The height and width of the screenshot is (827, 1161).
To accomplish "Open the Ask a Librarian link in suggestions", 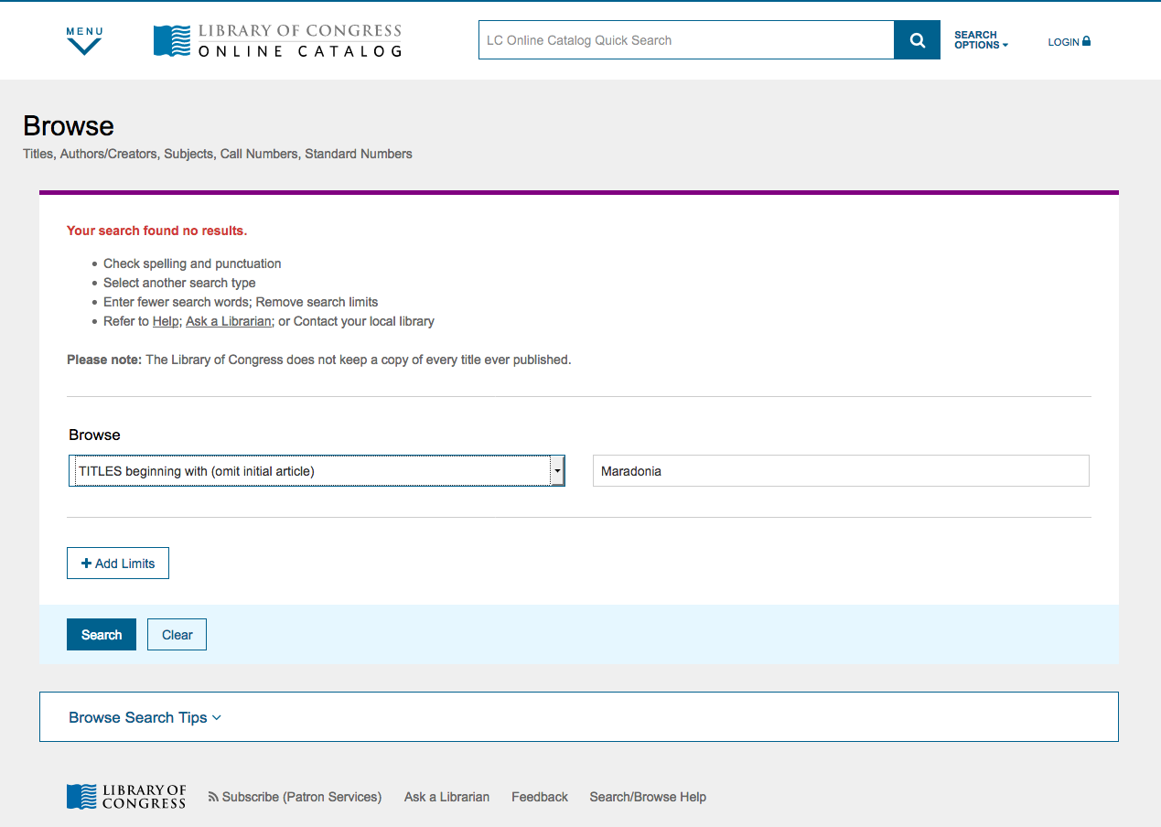I will [229, 321].
